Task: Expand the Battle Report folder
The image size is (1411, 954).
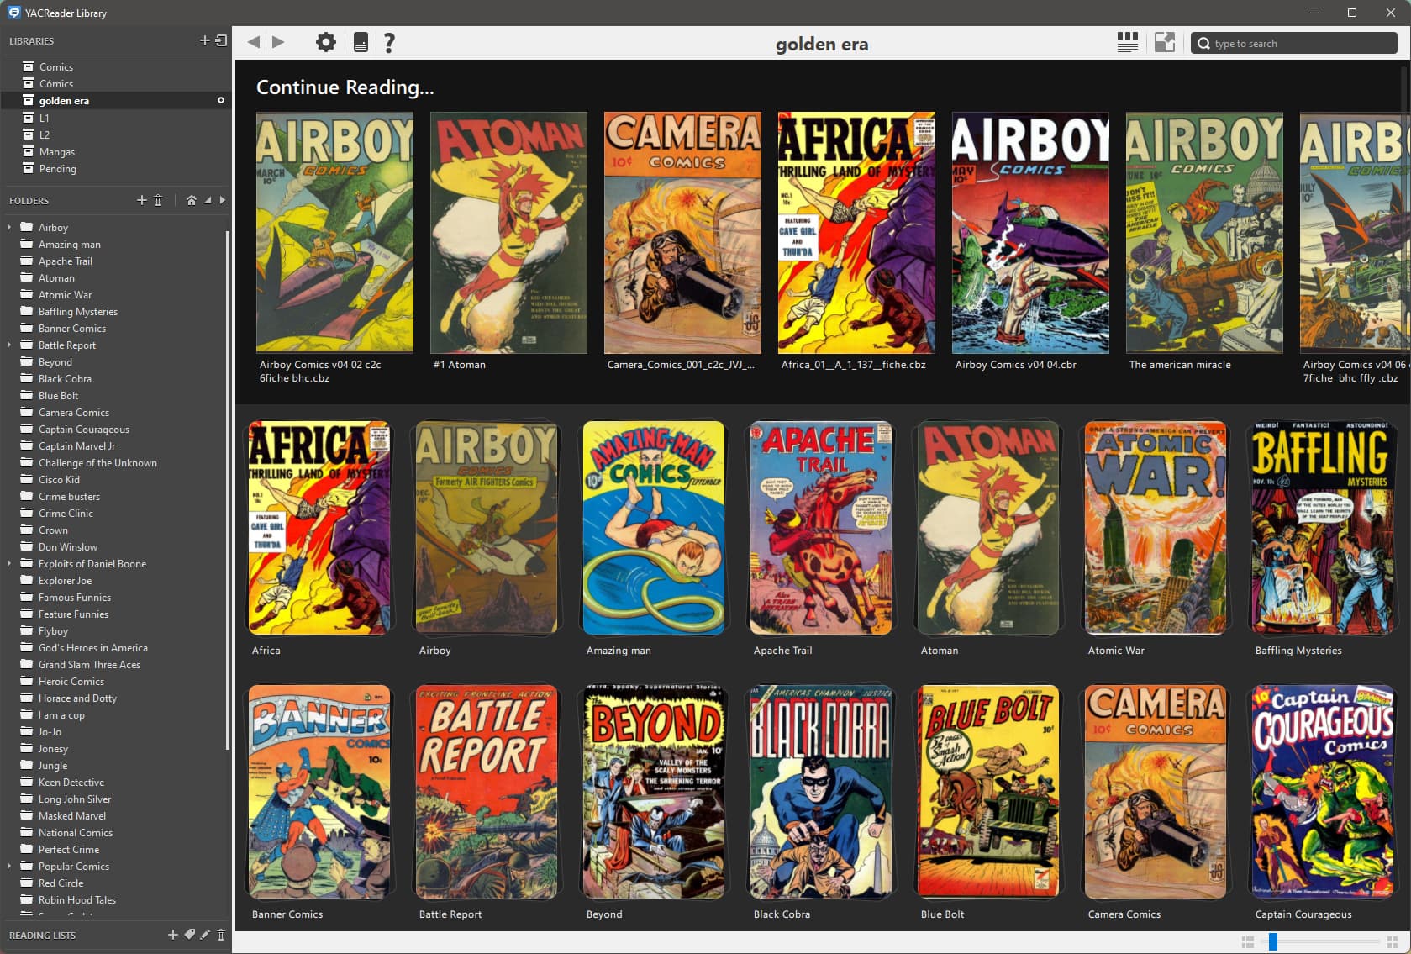Action: click(9, 345)
